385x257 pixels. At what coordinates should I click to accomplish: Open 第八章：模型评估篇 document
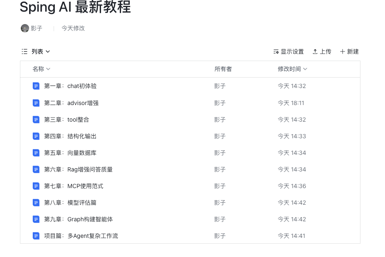[x=70, y=203]
